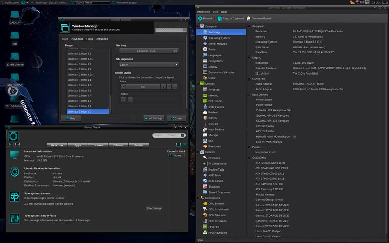Select Ultimate Edition 4.9 theme

point(88,106)
